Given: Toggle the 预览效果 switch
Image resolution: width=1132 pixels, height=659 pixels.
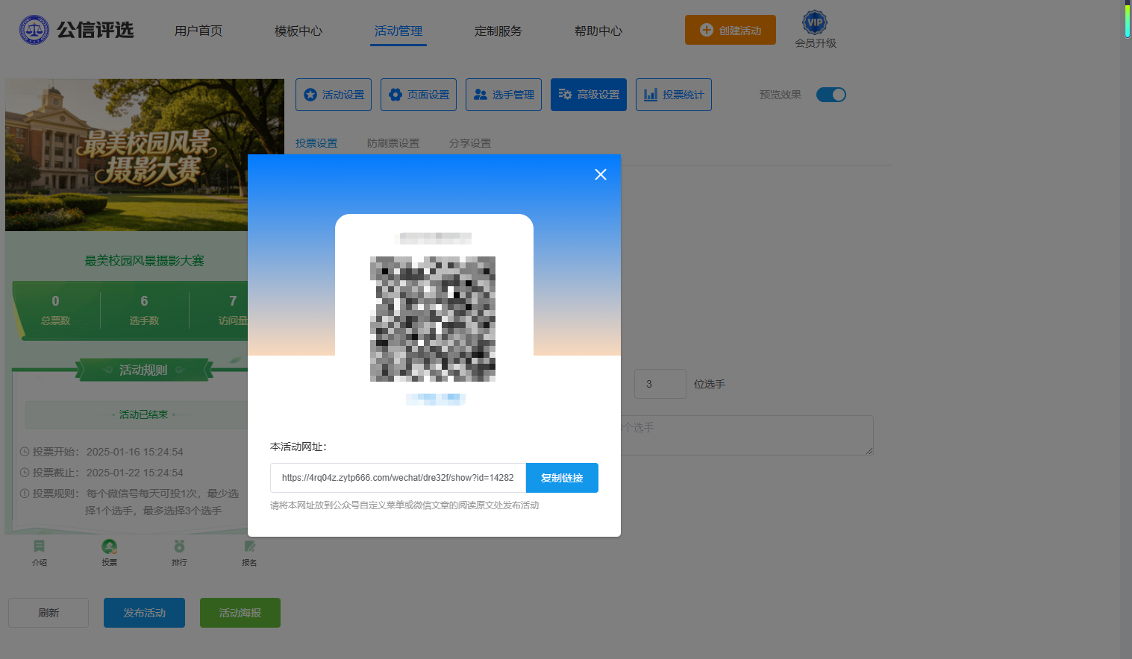Looking at the screenshot, I should click(x=831, y=95).
